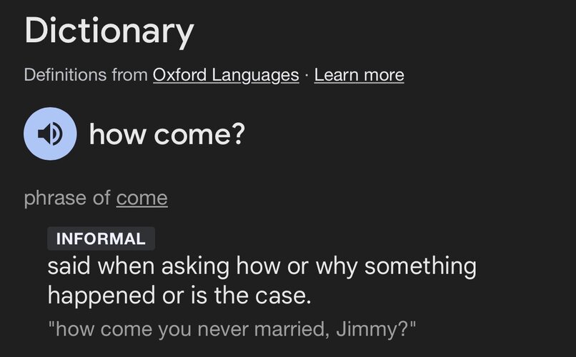This screenshot has height=357, width=576.
Task: Play the pronunciation audio for "how come?"
Action: 50,134
